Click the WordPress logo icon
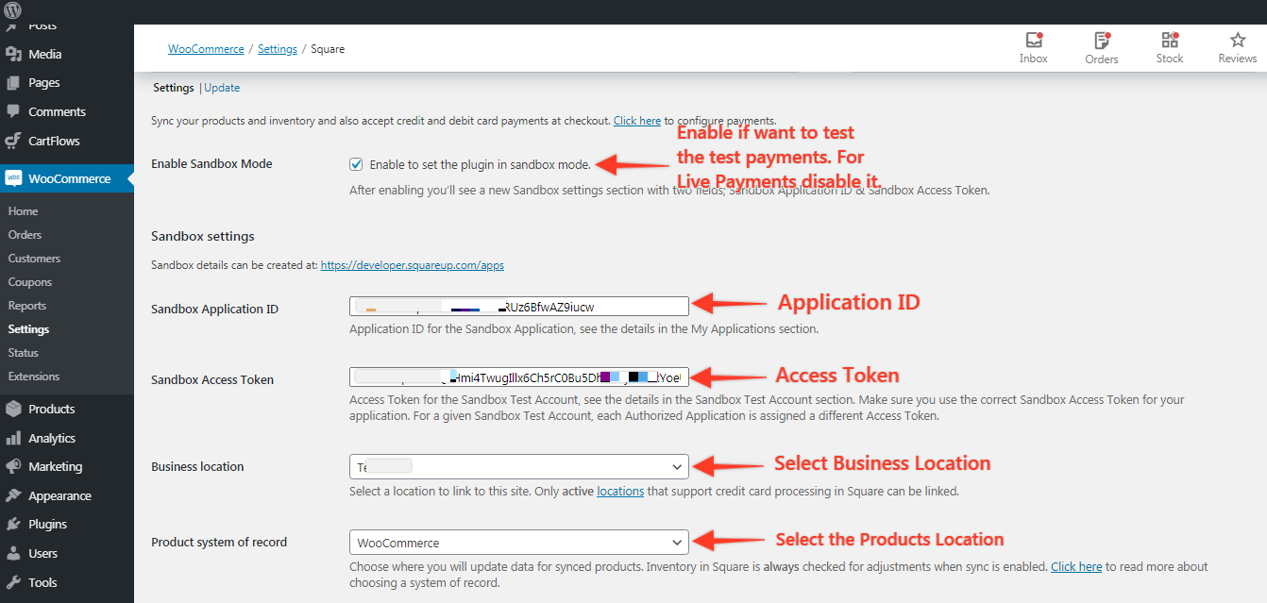Screen dimensions: 1267x603 click(13, 11)
